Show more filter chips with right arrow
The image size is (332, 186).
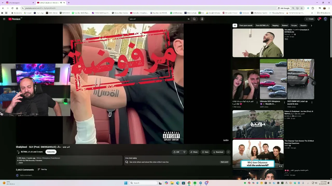point(311,26)
